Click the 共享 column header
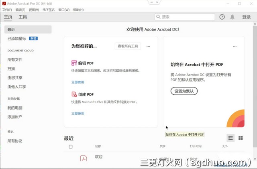Image resolution: width=257 pixels, height=169 pixels. coord(163,146)
